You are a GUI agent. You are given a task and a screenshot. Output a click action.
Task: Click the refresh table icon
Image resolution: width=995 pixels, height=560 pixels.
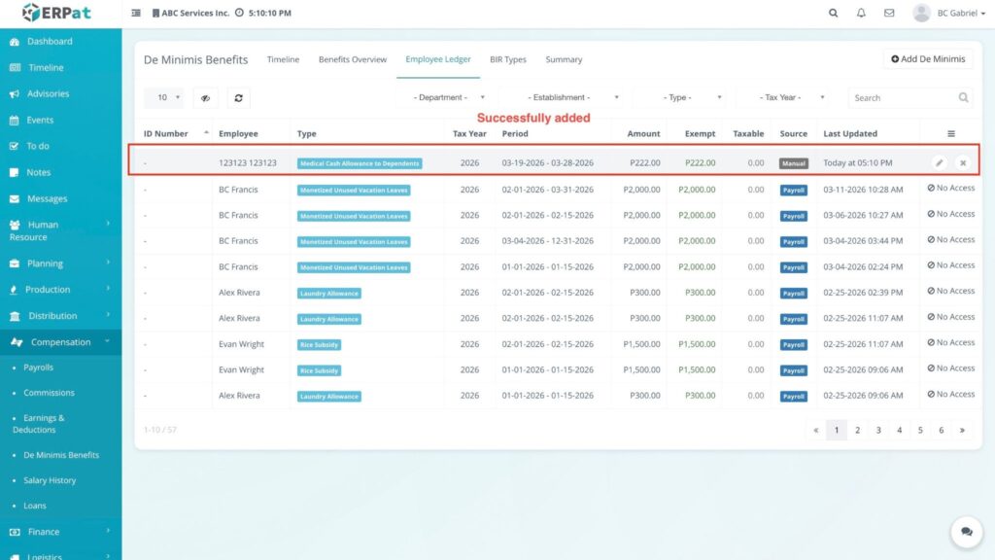pyautogui.click(x=238, y=97)
